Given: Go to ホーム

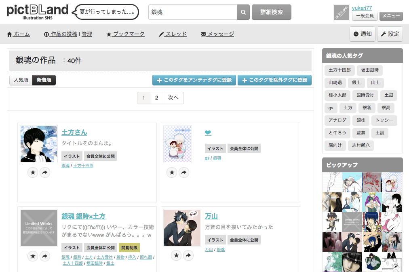Looking at the screenshot, I should tap(18, 34).
